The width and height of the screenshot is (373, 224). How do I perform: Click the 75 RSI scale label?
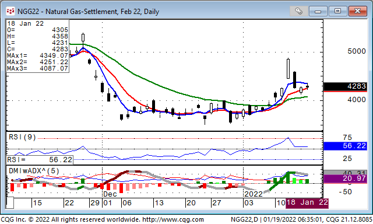pyautogui.click(x=347, y=137)
